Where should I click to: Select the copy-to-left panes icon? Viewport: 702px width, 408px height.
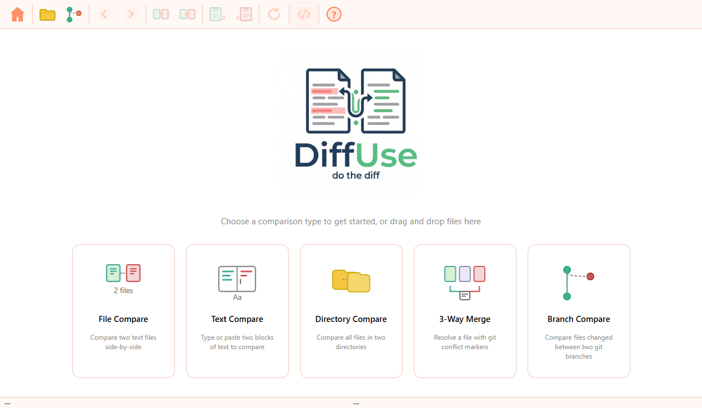click(187, 14)
